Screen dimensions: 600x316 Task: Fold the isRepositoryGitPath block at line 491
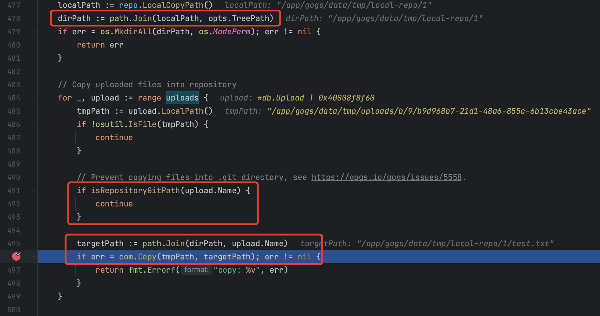coord(33,191)
